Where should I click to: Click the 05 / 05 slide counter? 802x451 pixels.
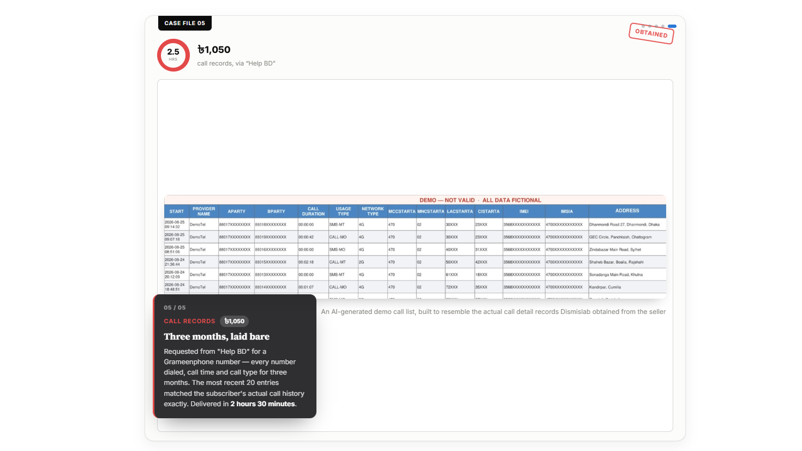(x=175, y=307)
